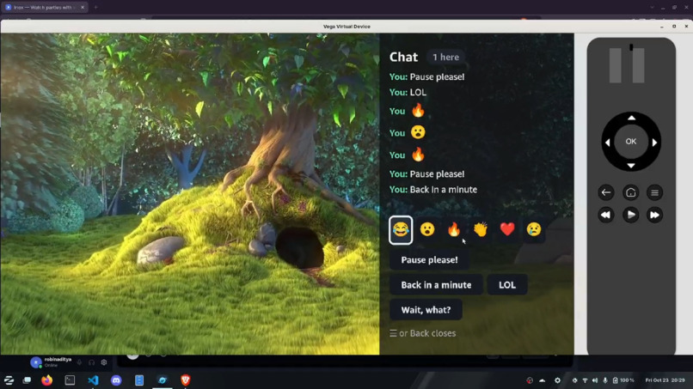Click the D-pad up arrow on remote

click(631, 118)
